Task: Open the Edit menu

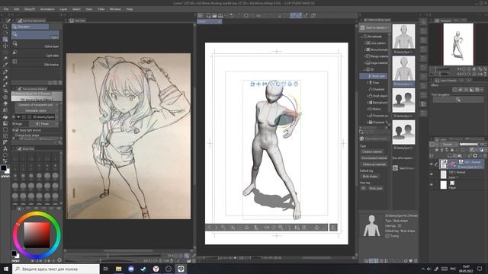Action: pos(17,9)
